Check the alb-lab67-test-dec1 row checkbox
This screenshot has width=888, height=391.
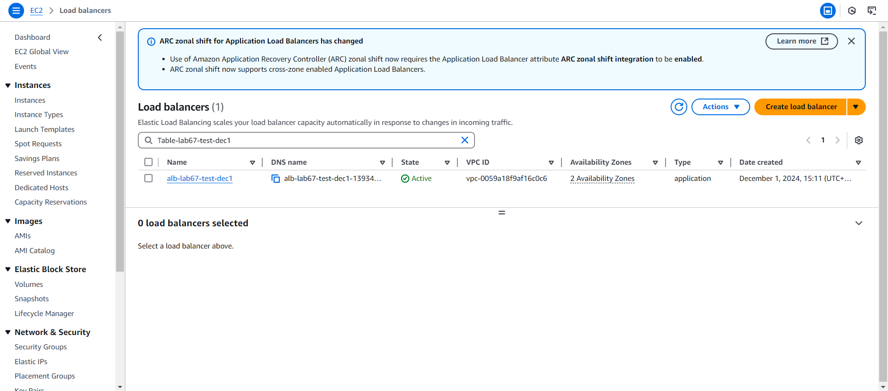148,178
